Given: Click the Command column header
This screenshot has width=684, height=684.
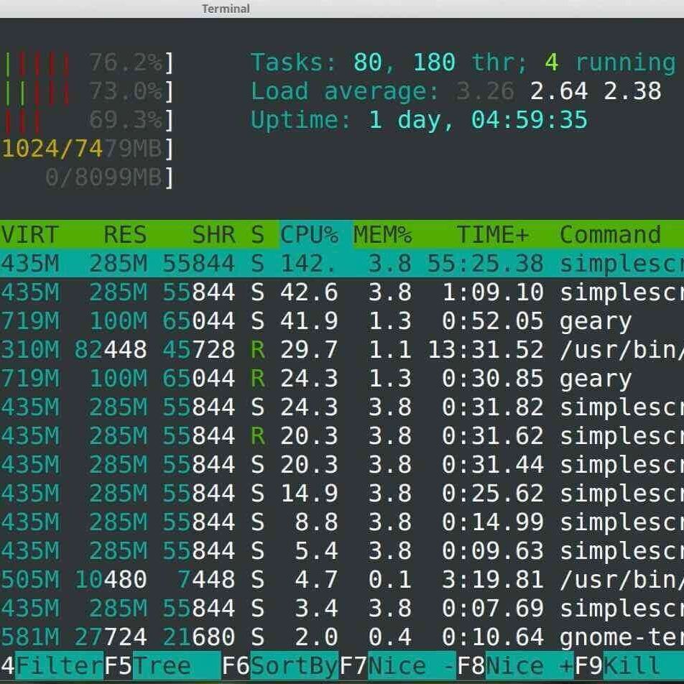Looking at the screenshot, I should point(610,235).
